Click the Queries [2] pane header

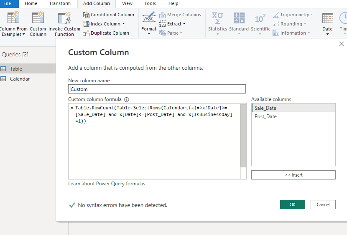[15, 54]
